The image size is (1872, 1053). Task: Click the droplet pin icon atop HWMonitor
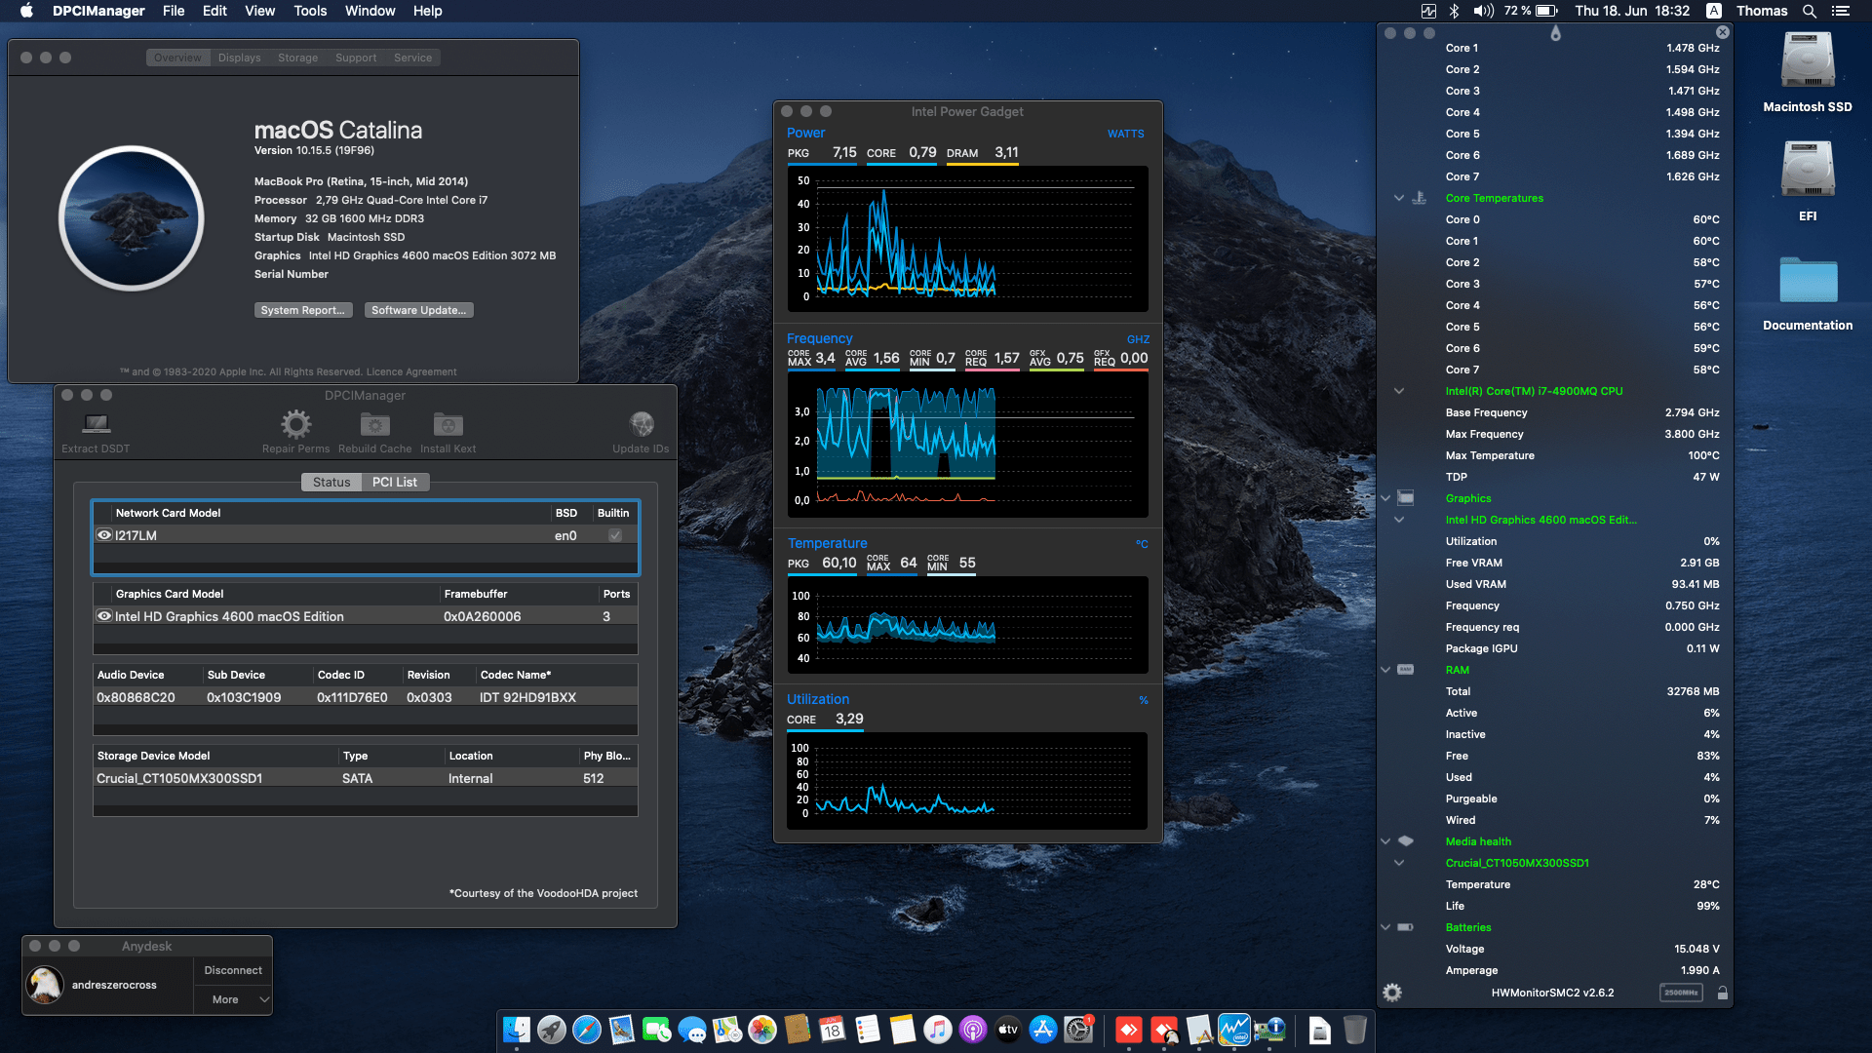tap(1555, 33)
